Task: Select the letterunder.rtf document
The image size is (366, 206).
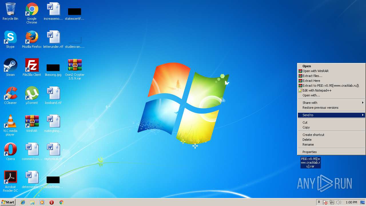Action: tap(53, 39)
